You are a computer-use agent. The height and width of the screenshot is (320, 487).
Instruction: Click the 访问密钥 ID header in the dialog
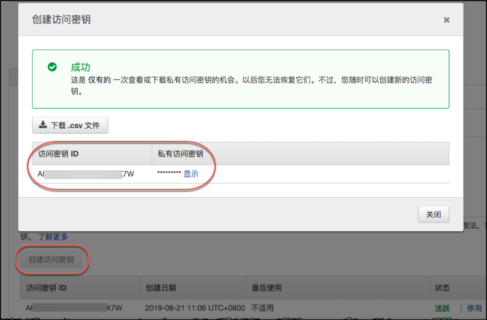pyautogui.click(x=58, y=153)
